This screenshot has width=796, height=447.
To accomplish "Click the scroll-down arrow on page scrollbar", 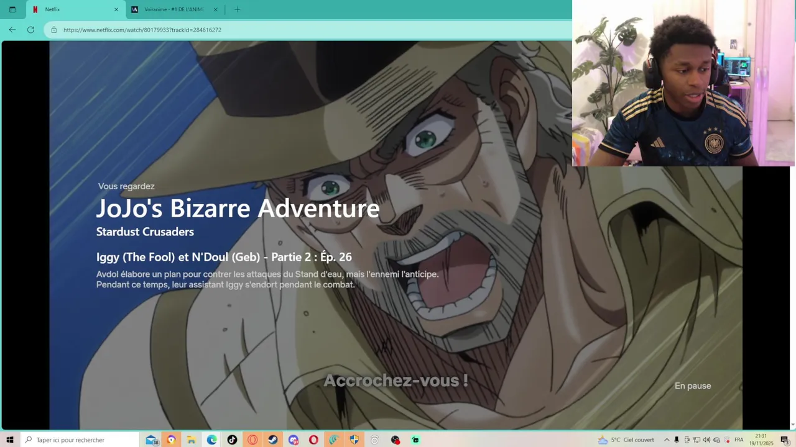I will 792,425.
